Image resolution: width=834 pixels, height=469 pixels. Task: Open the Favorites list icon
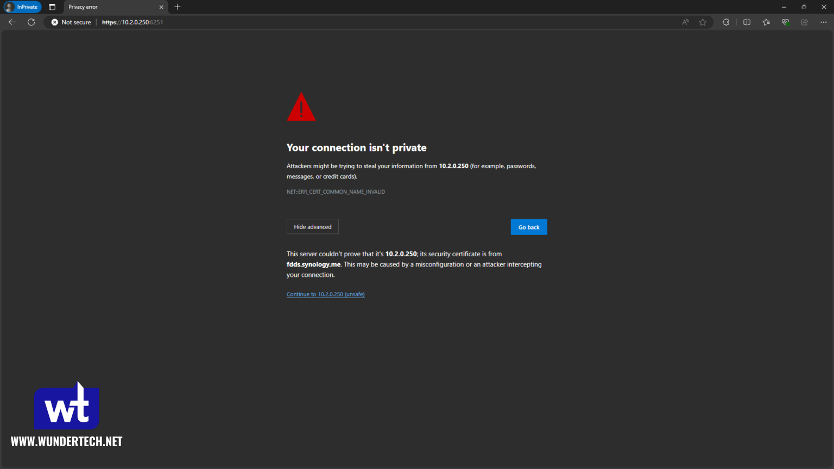click(766, 22)
